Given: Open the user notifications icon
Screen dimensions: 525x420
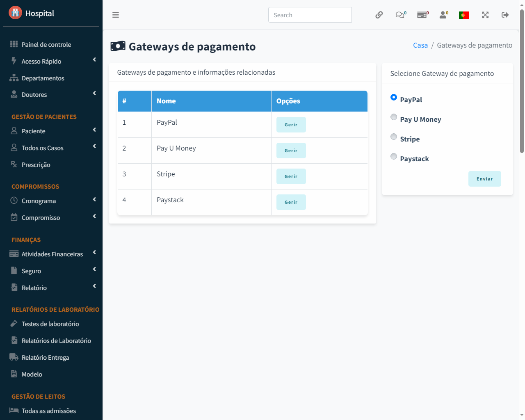Looking at the screenshot, I should (x=443, y=15).
